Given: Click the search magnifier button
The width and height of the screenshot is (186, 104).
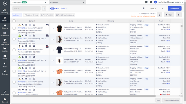Looking at the screenshot, I should point(44,8).
